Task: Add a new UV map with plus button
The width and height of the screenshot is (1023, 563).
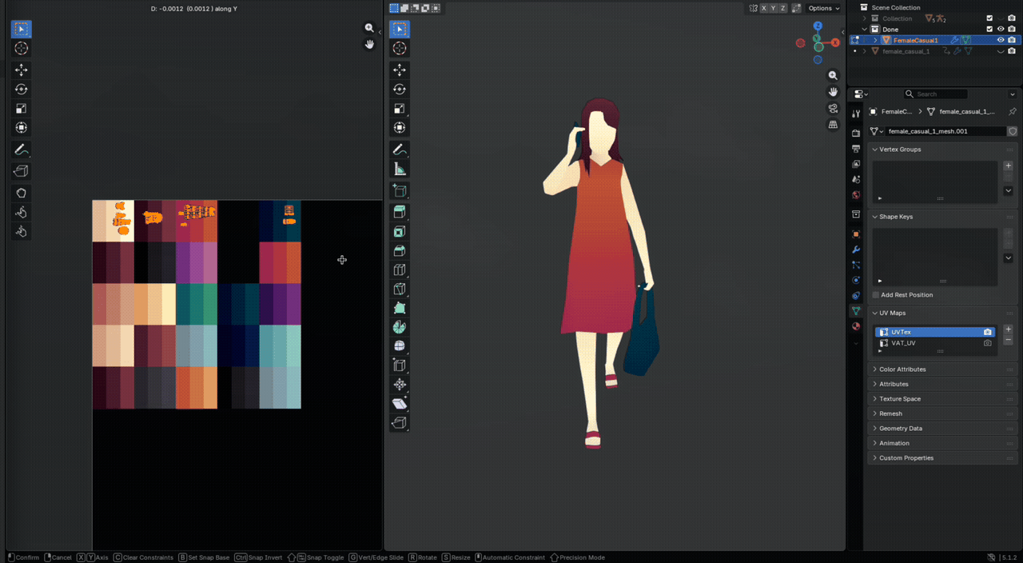Action: [1008, 329]
